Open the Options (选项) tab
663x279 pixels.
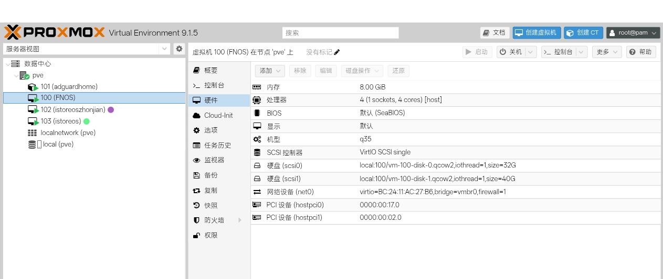tap(219, 130)
